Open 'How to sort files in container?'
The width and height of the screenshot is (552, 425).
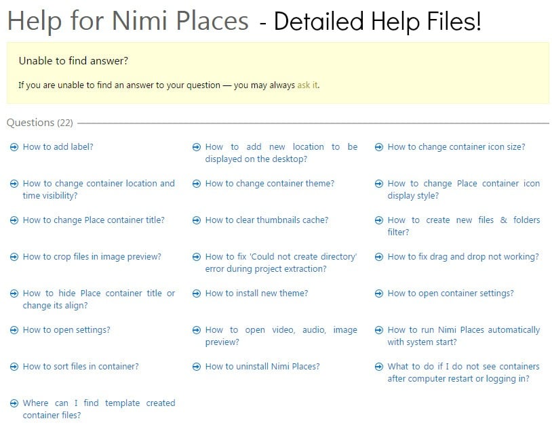coord(81,367)
